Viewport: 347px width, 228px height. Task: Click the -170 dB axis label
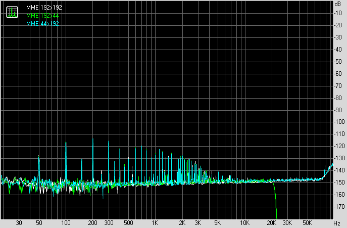340,206
